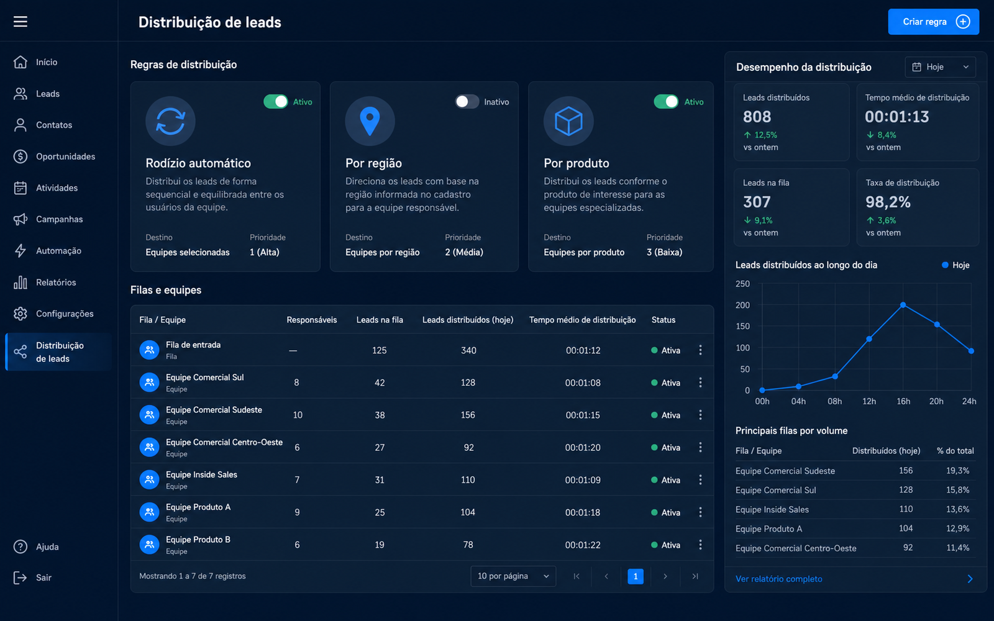Turn off the Por produto rule toggle
The width and height of the screenshot is (994, 621).
pos(666,101)
